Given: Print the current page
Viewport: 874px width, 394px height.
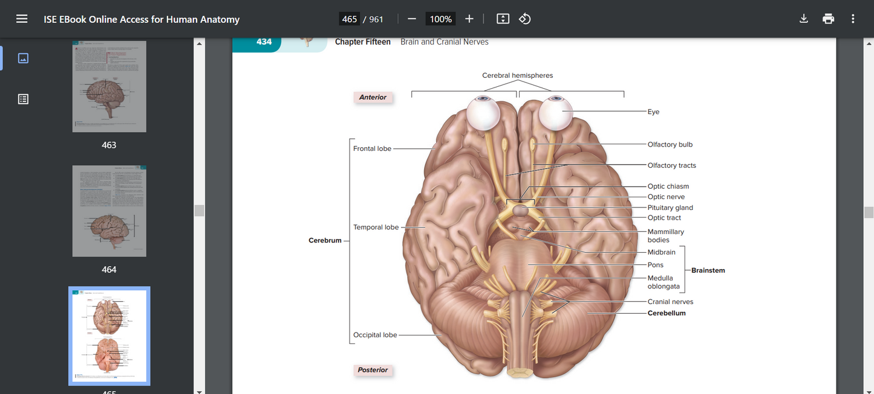Looking at the screenshot, I should pyautogui.click(x=828, y=18).
